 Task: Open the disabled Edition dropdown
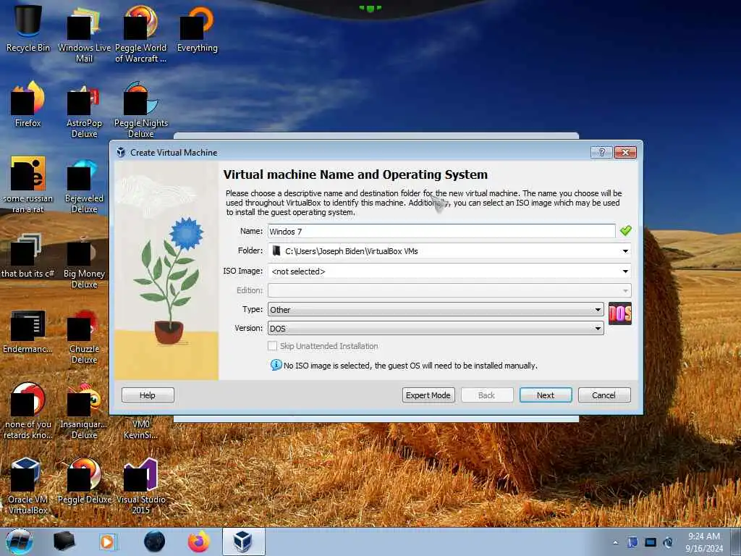[449, 290]
